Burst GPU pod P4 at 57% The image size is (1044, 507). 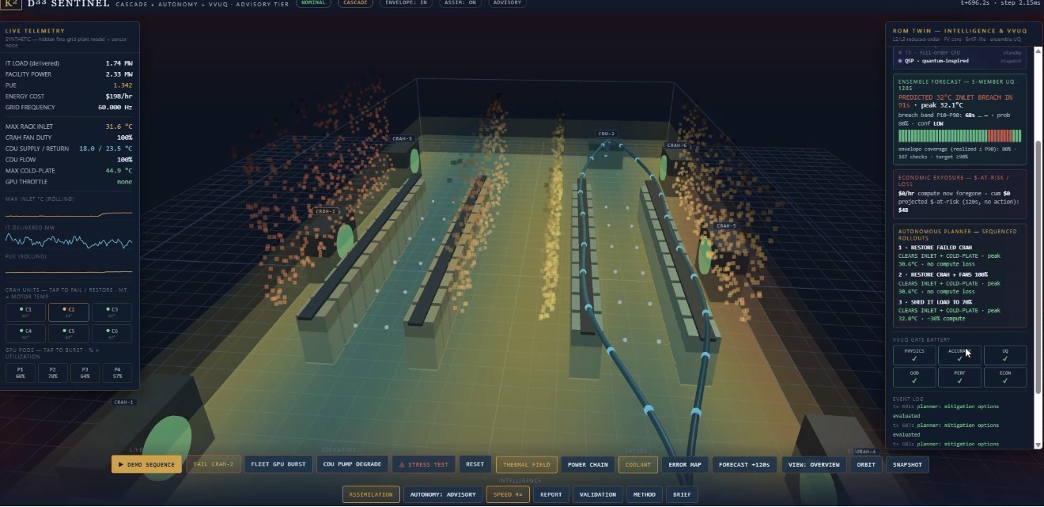[x=117, y=373]
